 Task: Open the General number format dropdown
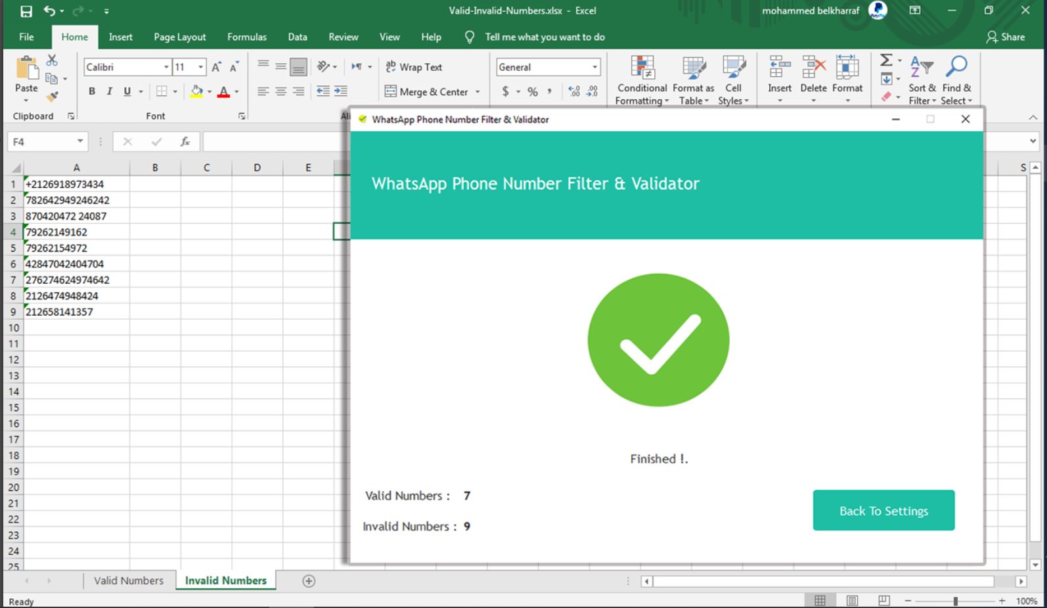coord(595,67)
